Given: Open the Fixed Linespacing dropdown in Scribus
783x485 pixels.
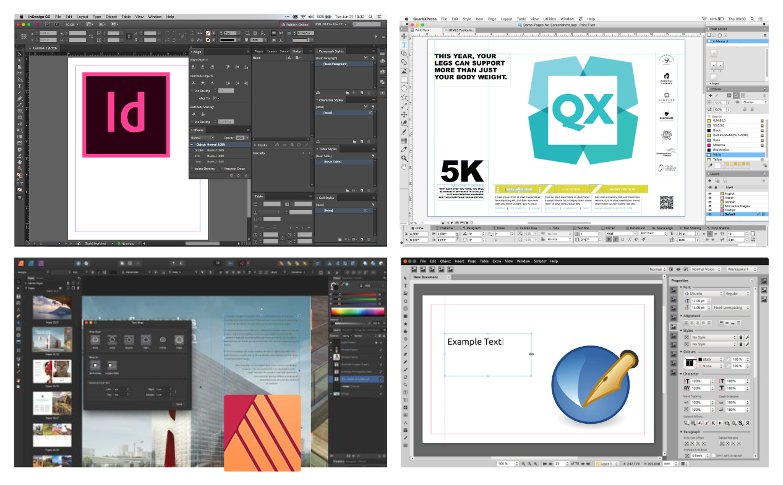Looking at the screenshot, I should pyautogui.click(x=731, y=308).
